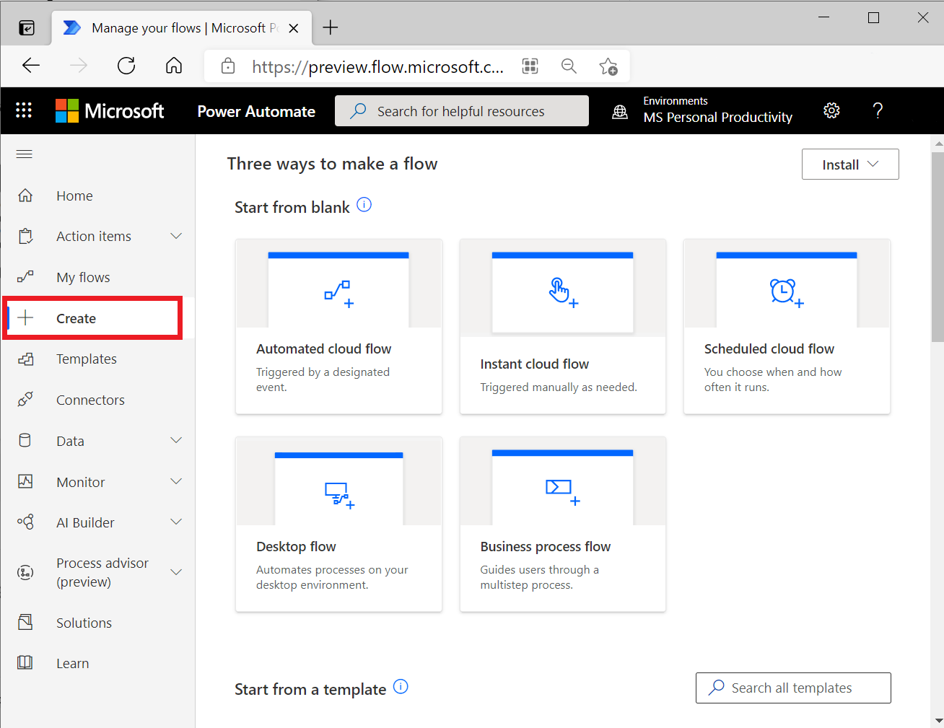Choose the Business process flow card
The width and height of the screenshot is (944, 728).
point(562,524)
